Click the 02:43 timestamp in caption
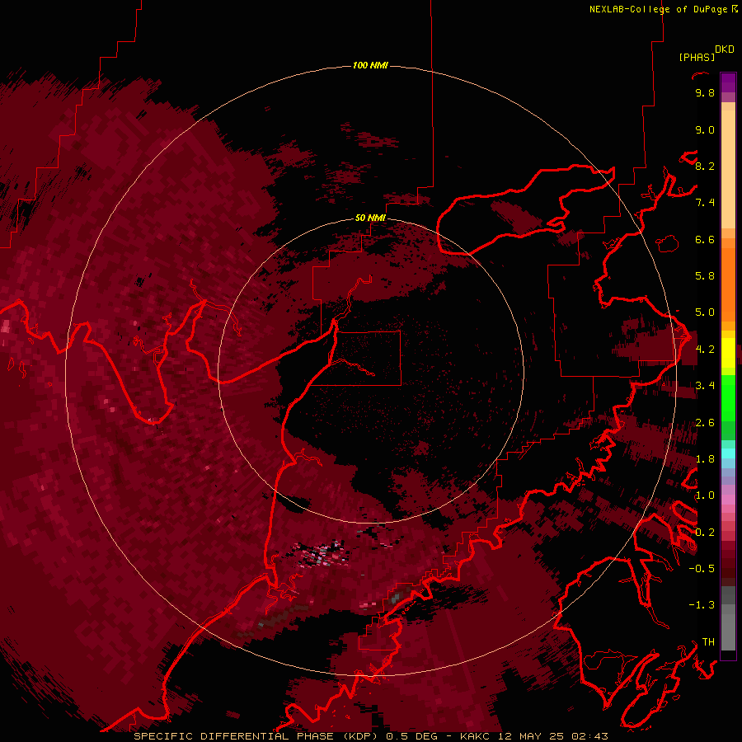Viewport: 742px width, 742px height. [x=590, y=736]
